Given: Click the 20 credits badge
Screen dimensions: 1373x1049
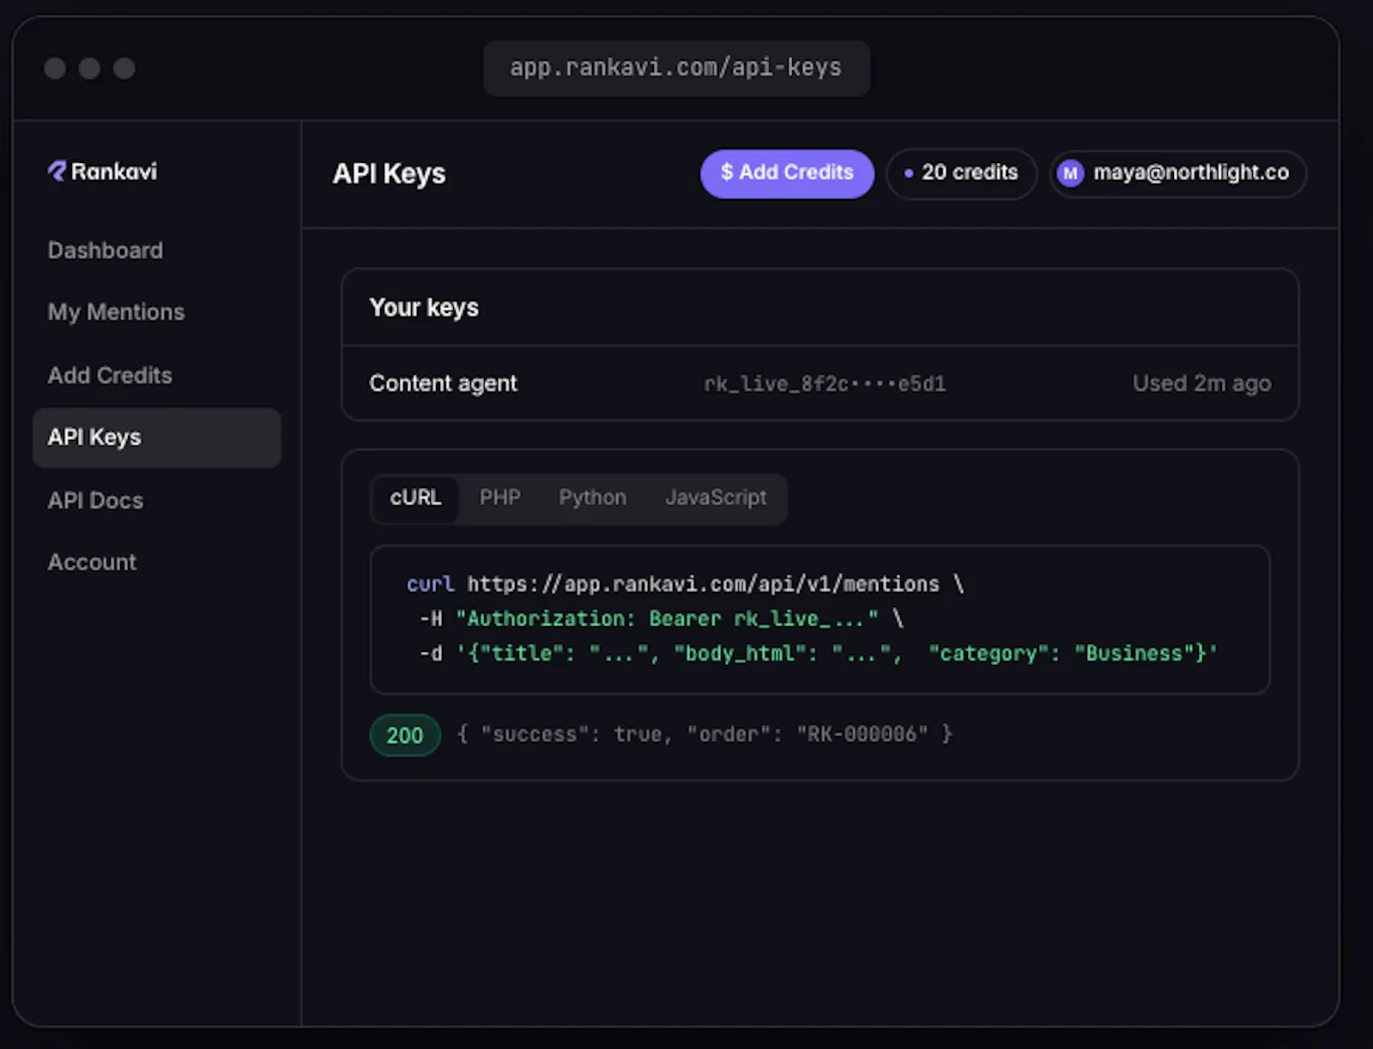Looking at the screenshot, I should [x=961, y=174].
